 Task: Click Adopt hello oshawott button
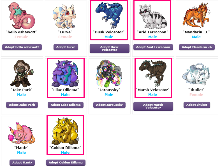point(22,47)
